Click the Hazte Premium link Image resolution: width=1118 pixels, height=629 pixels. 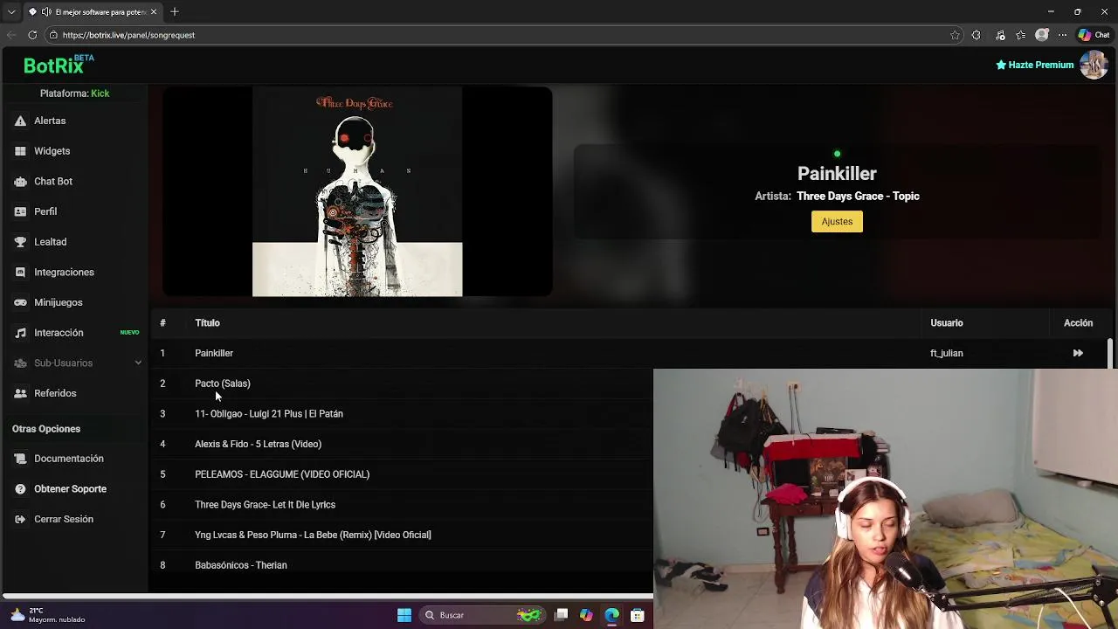tap(1034, 65)
